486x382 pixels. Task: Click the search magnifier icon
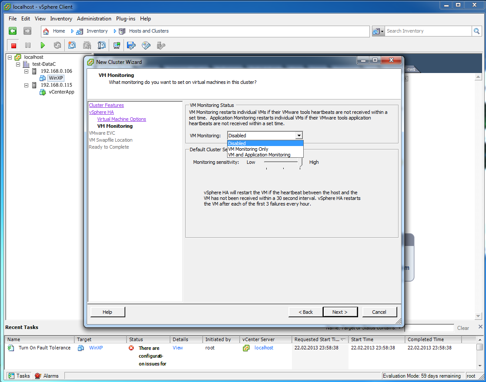[477, 31]
